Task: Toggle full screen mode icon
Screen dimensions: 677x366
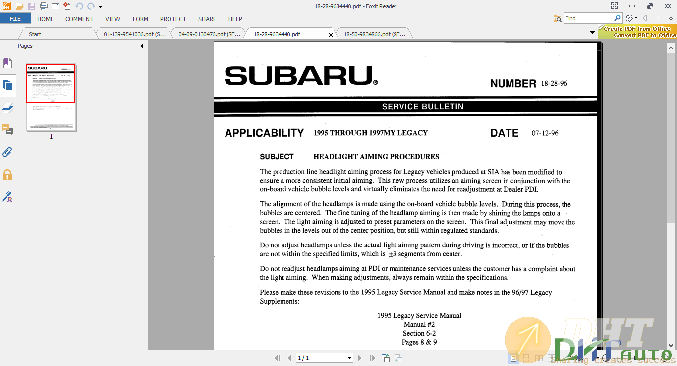Action: 615,6
